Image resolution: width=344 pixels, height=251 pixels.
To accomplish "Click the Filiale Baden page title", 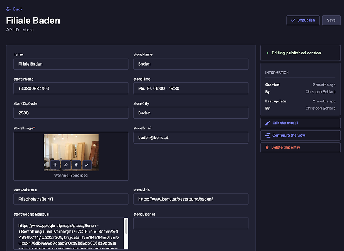I will [33, 21].
